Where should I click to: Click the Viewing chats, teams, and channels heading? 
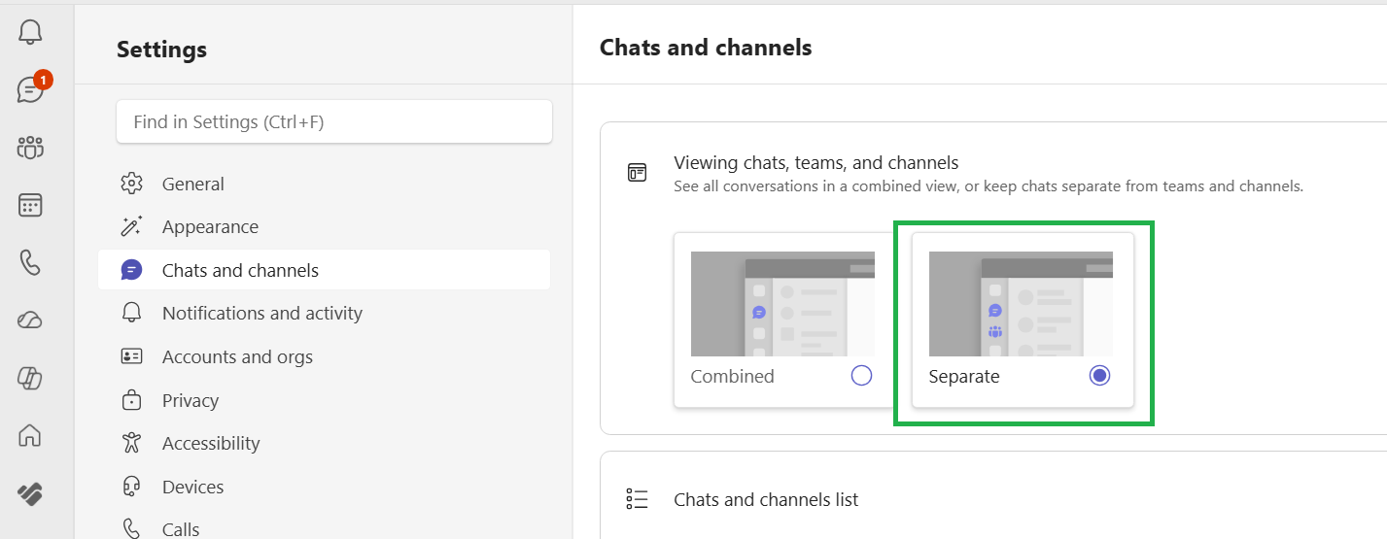tap(816, 163)
